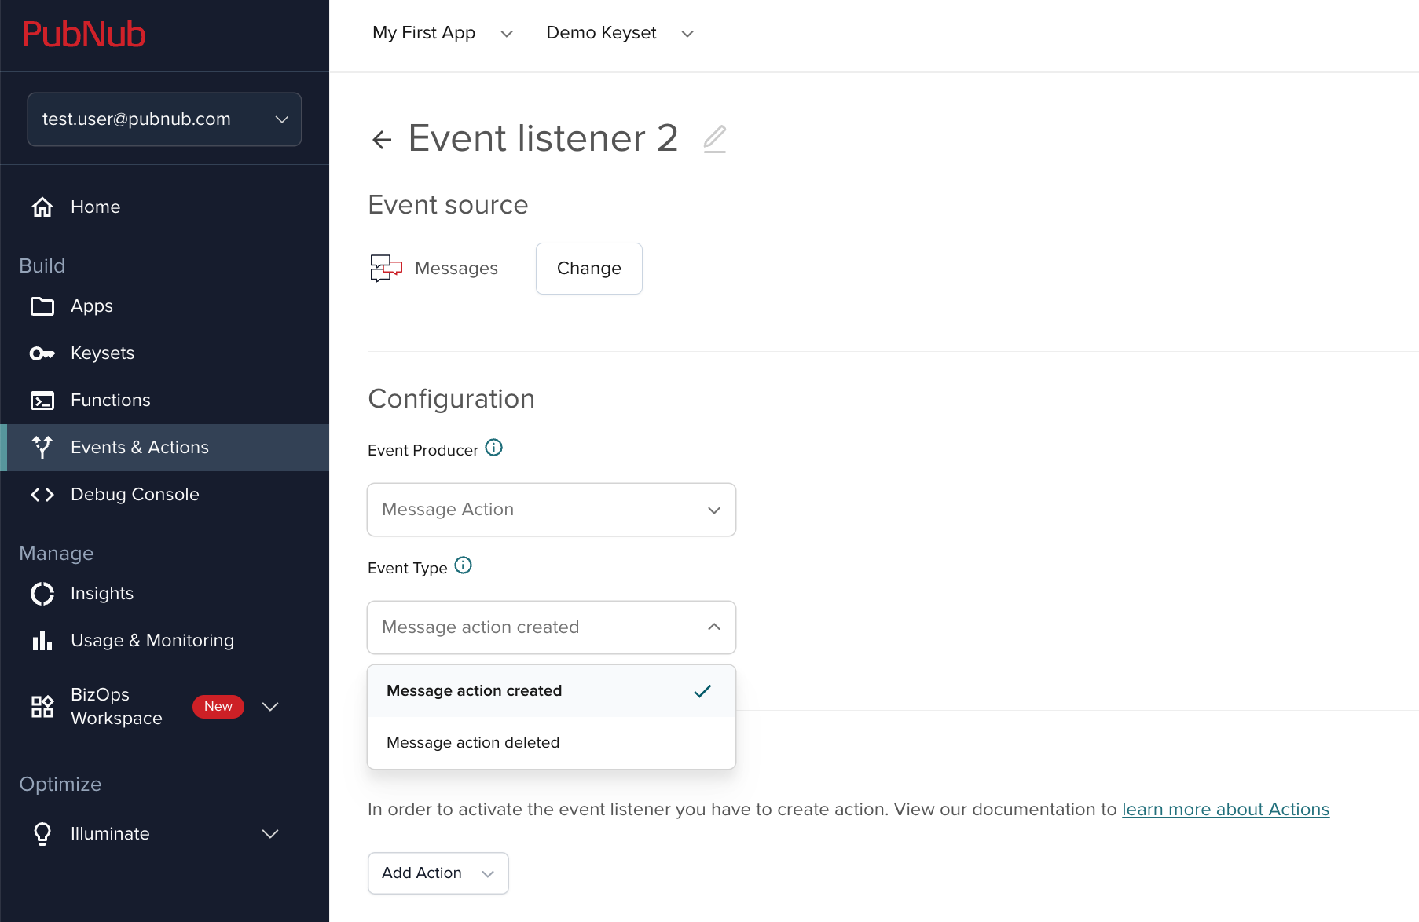
Task: Click the Insights circular icon
Action: pos(42,594)
